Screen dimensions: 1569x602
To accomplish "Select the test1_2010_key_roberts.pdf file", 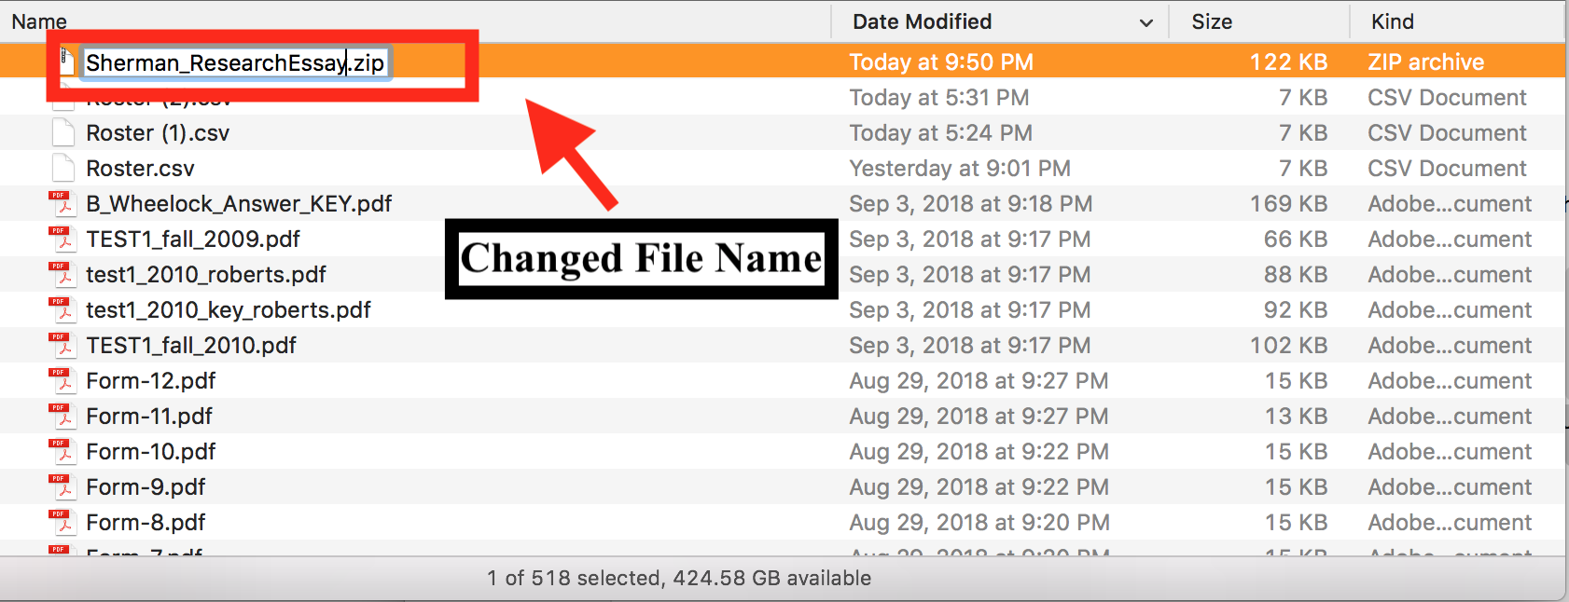I will (229, 310).
